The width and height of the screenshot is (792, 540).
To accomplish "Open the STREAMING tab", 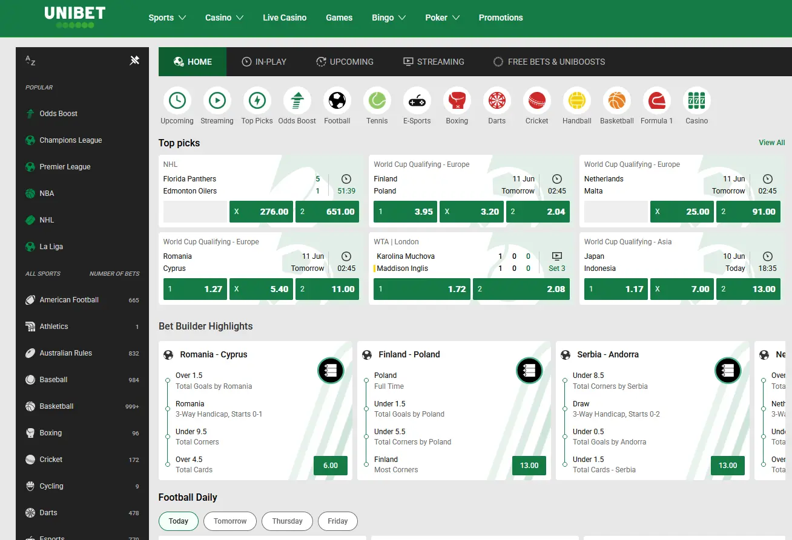I will tap(434, 62).
